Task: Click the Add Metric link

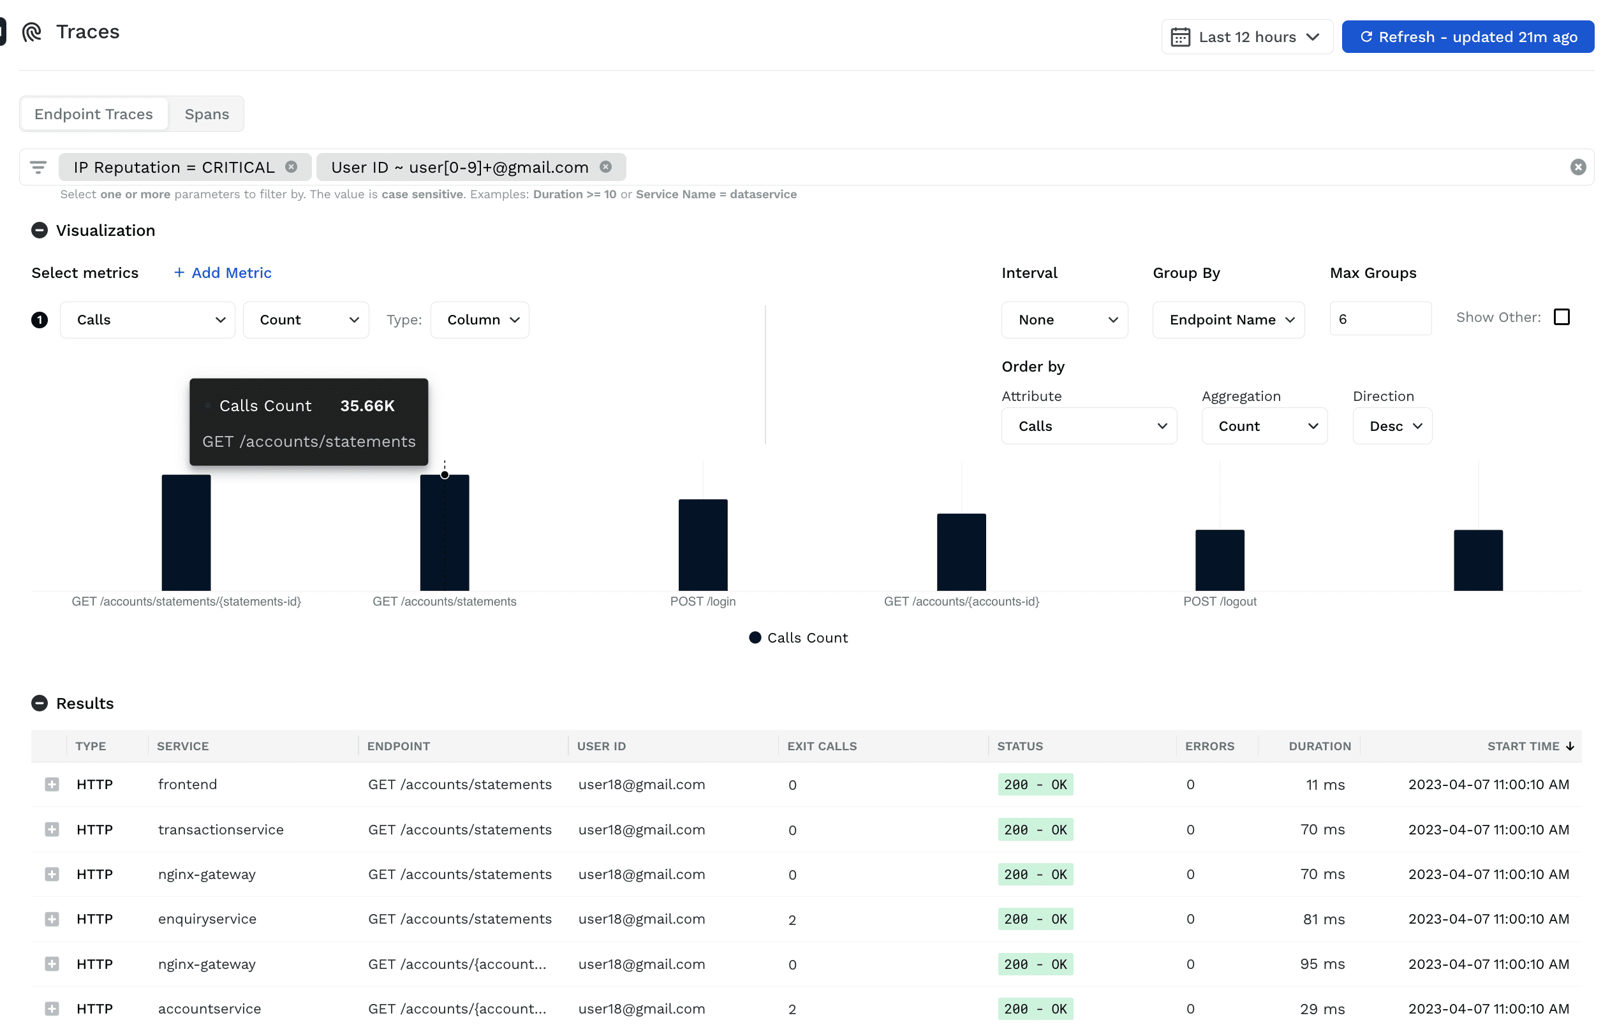Action: click(x=223, y=273)
